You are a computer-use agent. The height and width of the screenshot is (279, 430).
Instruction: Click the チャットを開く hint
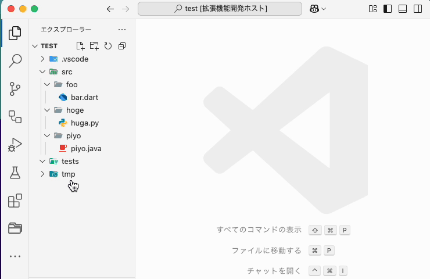pos(274,271)
